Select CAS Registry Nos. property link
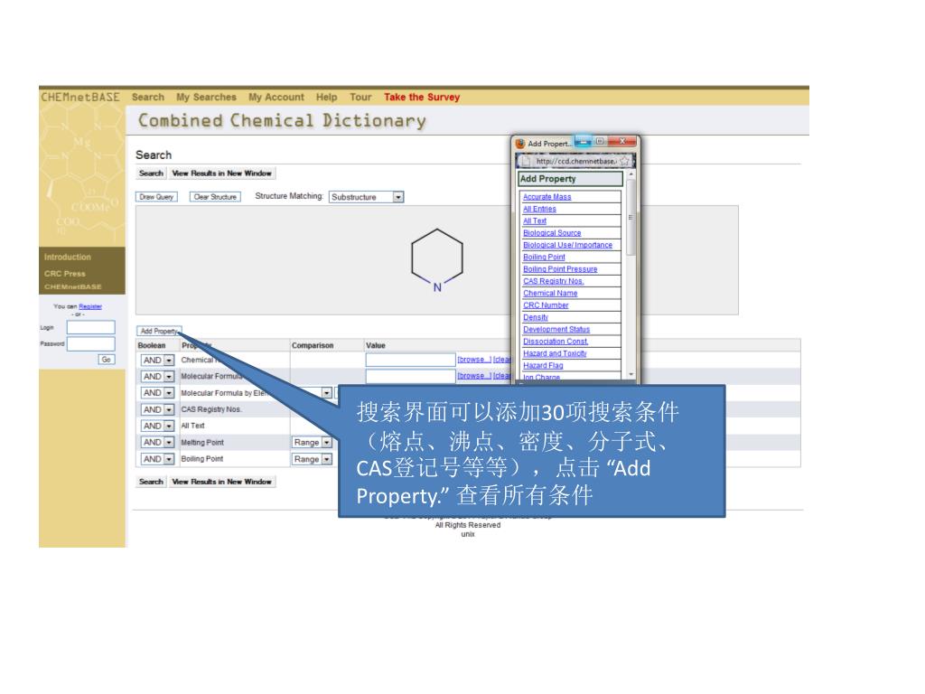 553,282
